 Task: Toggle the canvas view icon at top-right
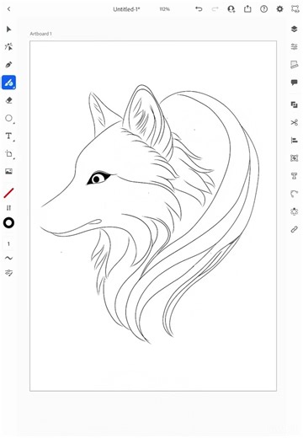[295, 9]
